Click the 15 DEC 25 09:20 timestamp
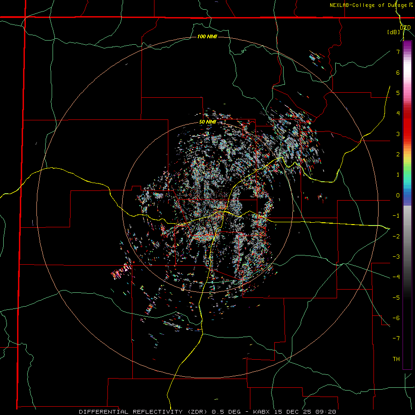Screen dimensions: 415x415 [x=304, y=412]
